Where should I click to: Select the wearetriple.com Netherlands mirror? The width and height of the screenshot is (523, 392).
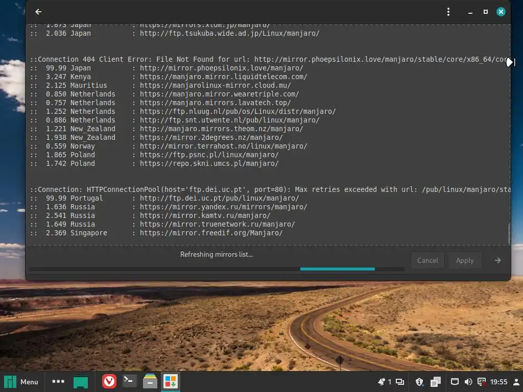click(165, 94)
